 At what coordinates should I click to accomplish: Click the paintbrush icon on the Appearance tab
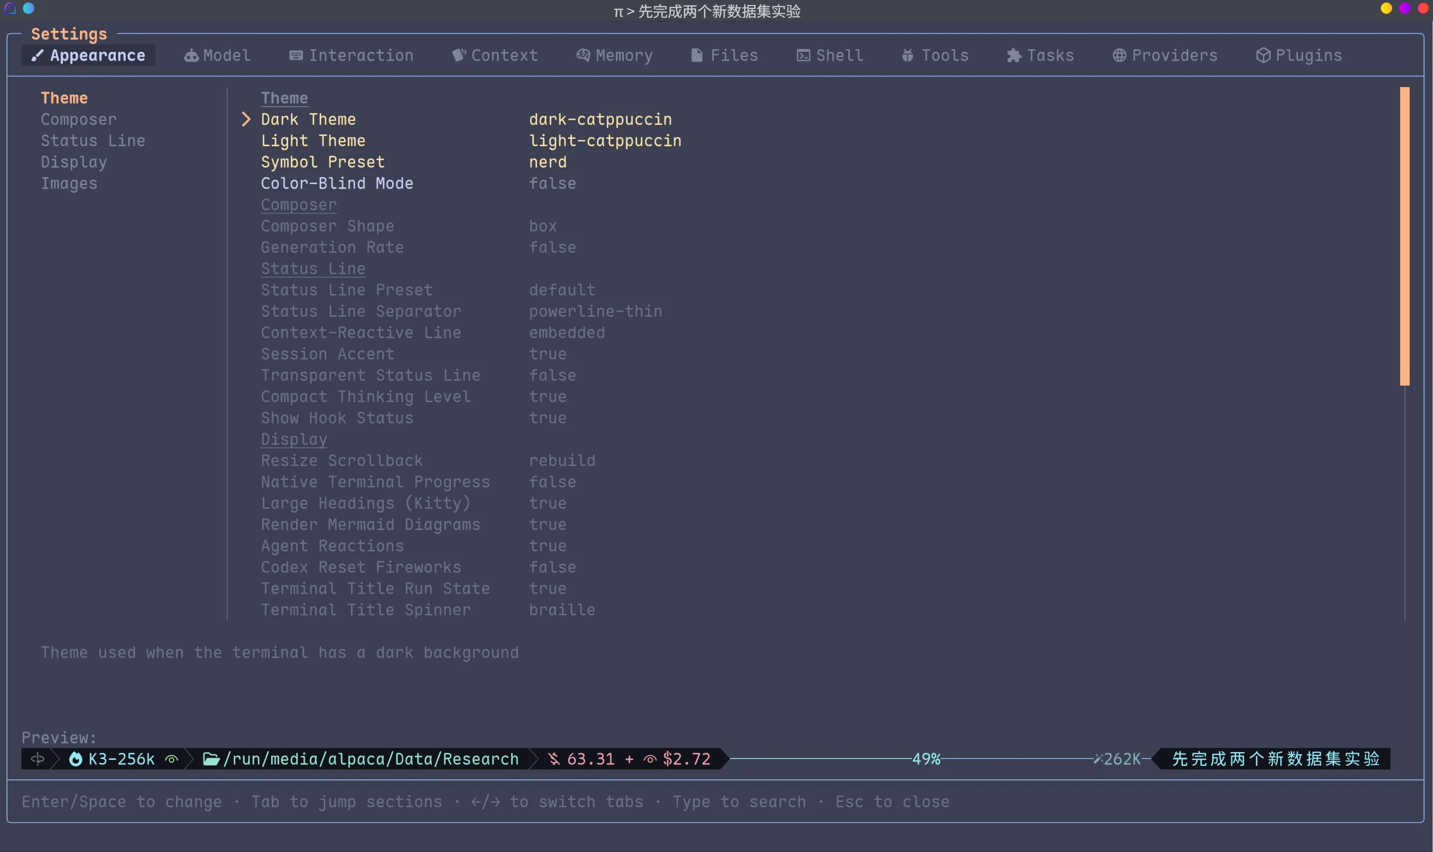click(x=37, y=55)
